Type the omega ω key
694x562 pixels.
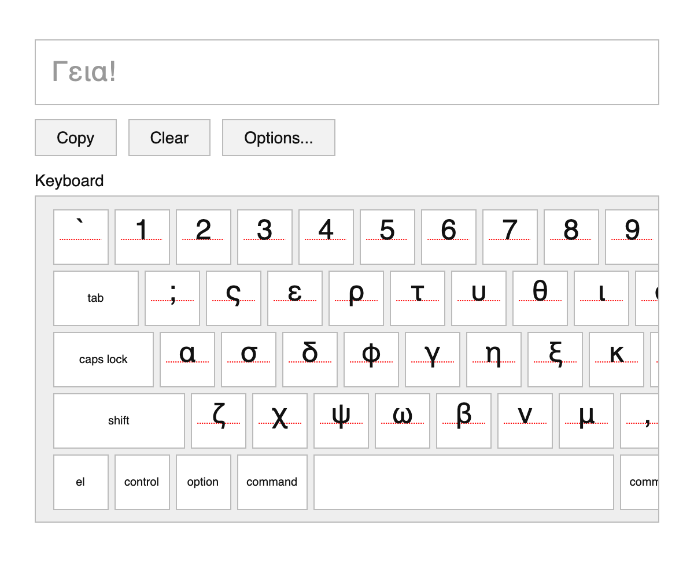(402, 420)
